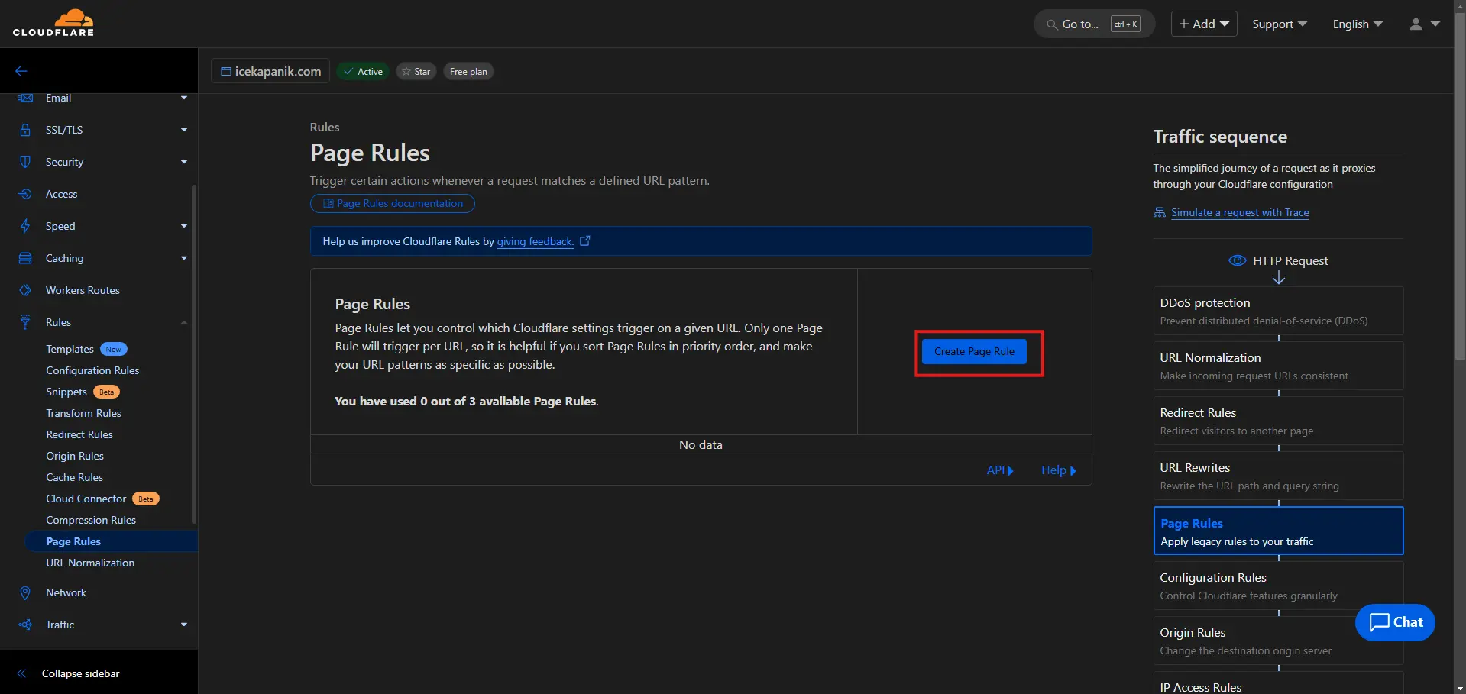
Task: Expand the Caching section arrow
Action: coord(184,258)
